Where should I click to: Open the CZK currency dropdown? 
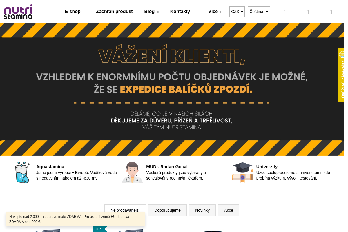(237, 12)
